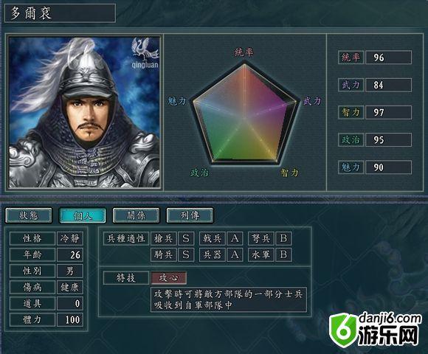Open the 狀態 status tab
428x354 pixels.
tap(29, 215)
